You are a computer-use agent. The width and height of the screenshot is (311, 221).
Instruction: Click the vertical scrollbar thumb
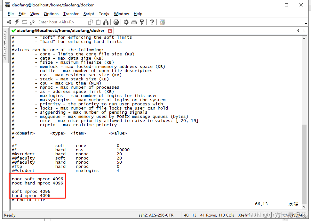tap(304, 164)
